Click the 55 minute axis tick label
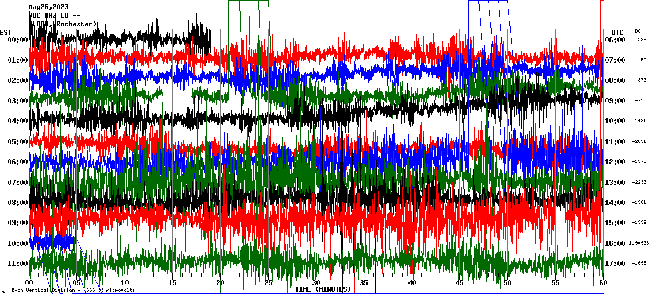Screen dimensions: 649x298 click(x=555, y=283)
